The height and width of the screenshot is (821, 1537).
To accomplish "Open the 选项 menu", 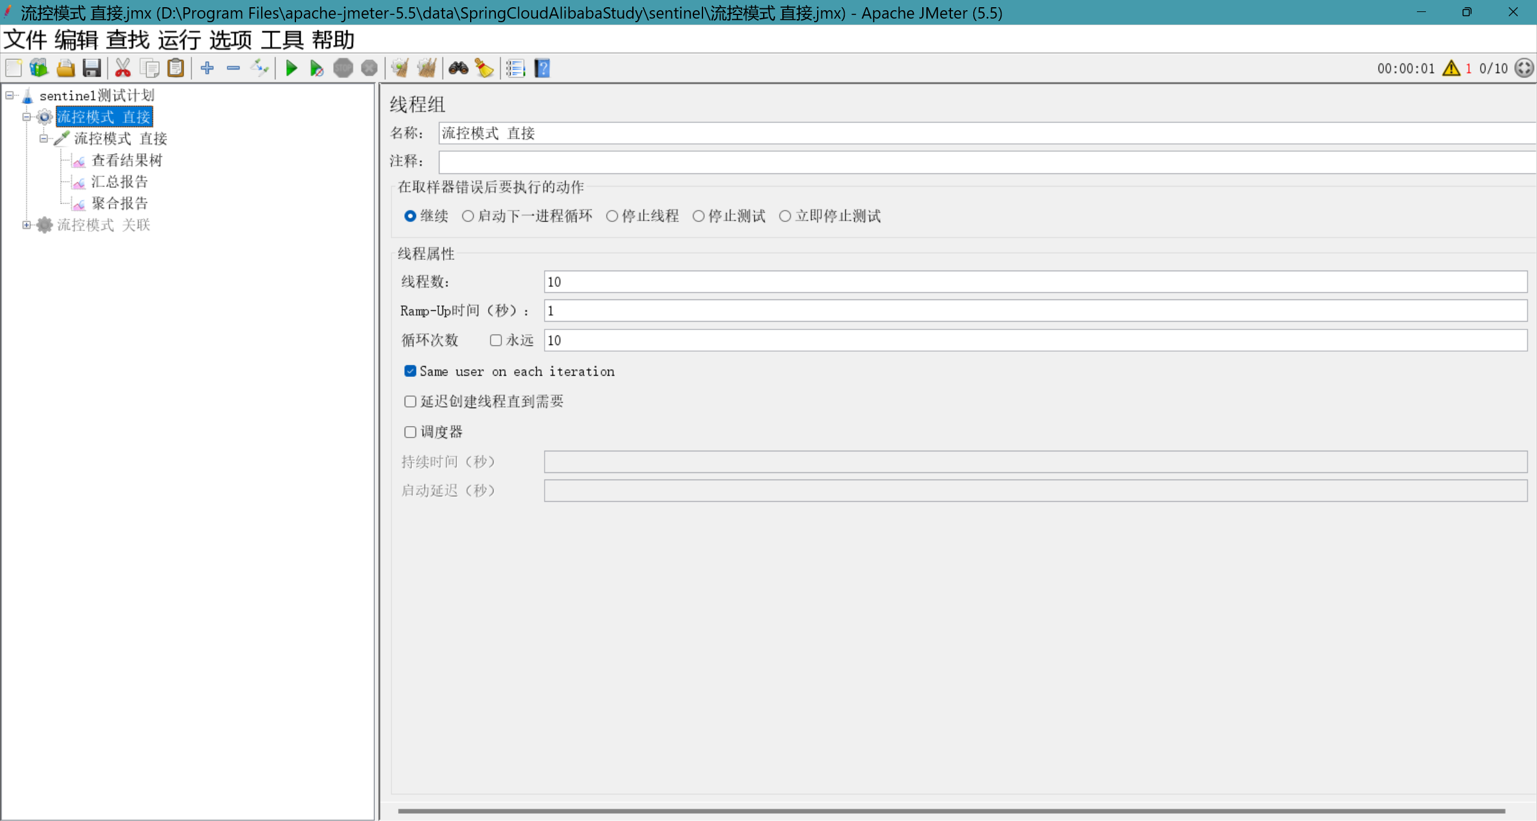I will pyautogui.click(x=231, y=40).
